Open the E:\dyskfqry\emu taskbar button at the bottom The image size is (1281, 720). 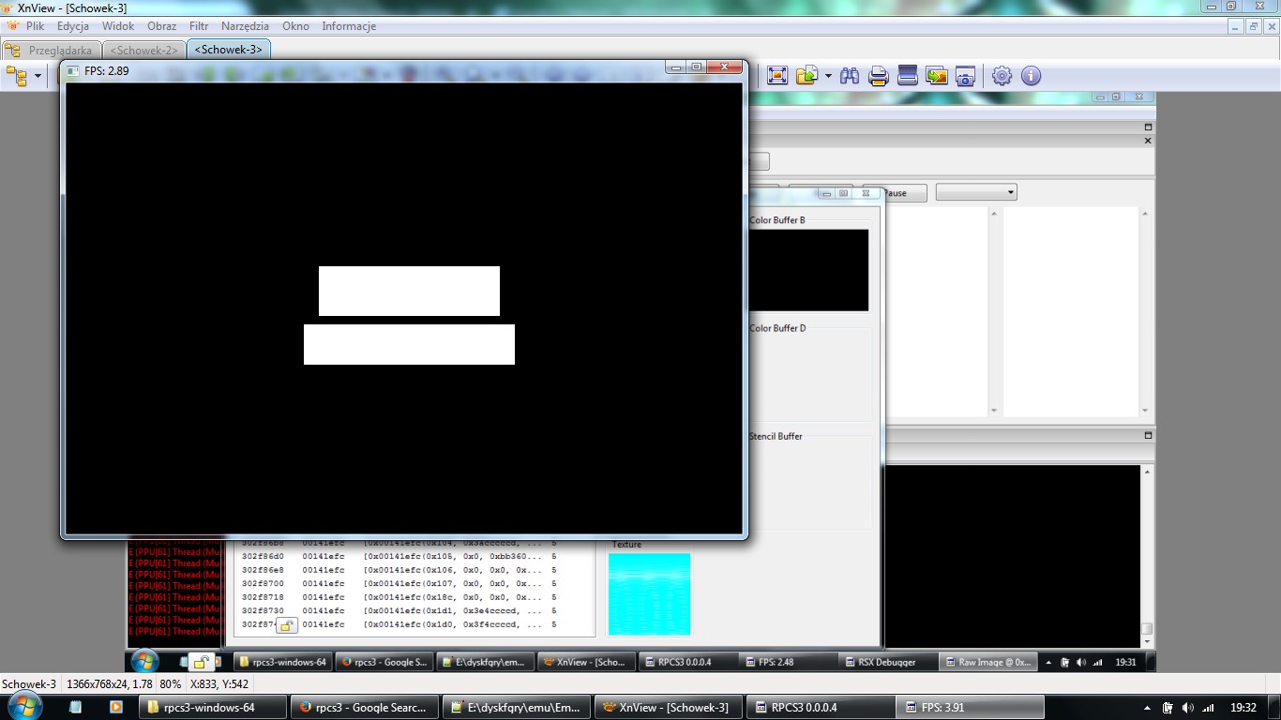tap(517, 707)
